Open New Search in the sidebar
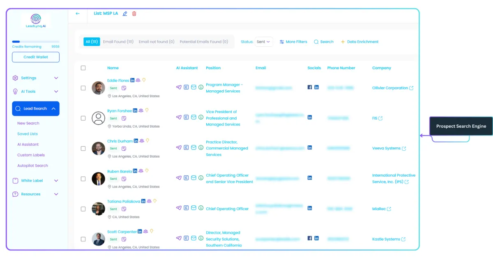This screenshot has width=493, height=257. [x=28, y=123]
